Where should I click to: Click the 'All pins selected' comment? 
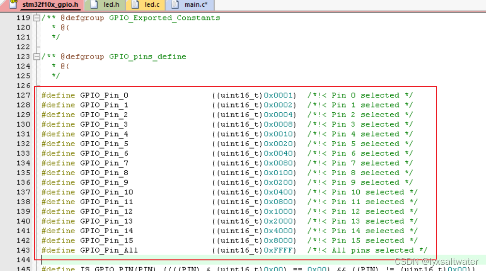(x=368, y=250)
